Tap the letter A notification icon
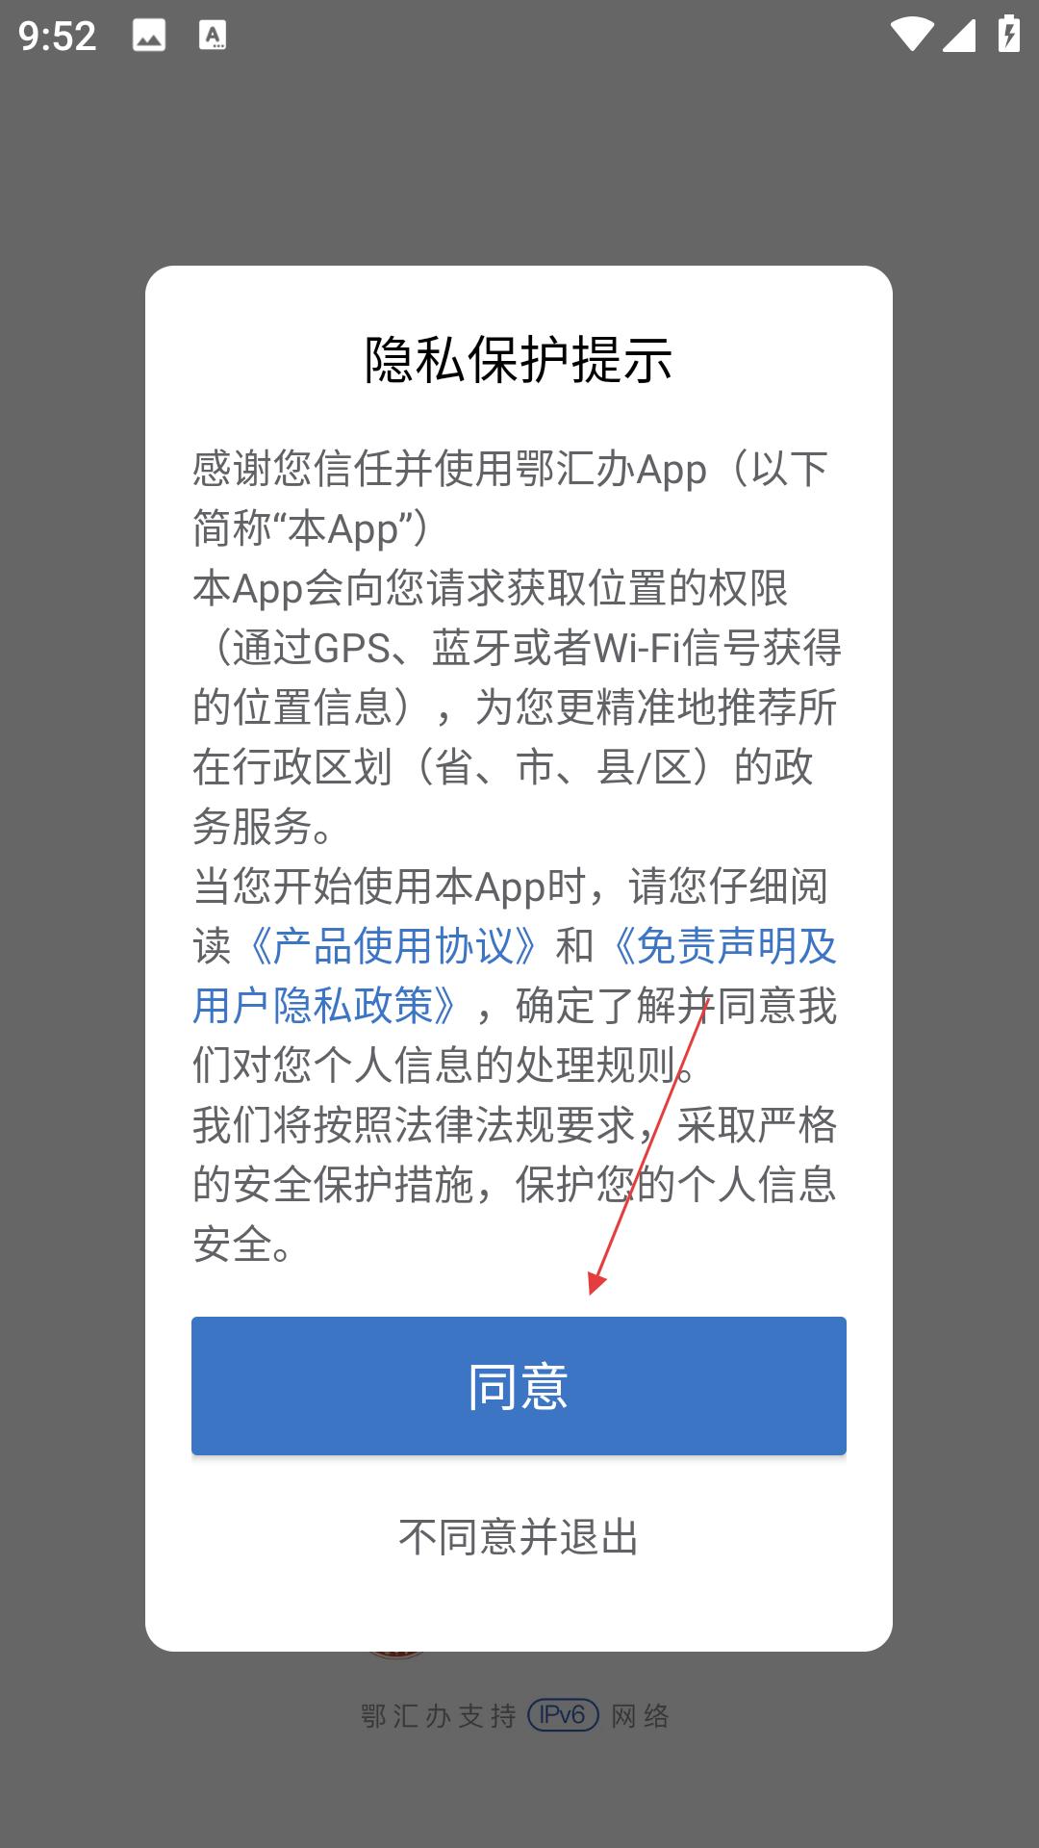 click(213, 36)
